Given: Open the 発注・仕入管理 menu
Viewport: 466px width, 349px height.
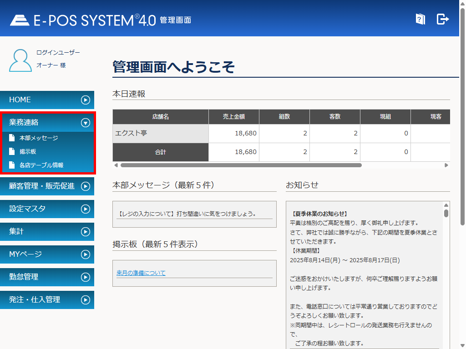Looking at the screenshot, I should (x=85, y=300).
